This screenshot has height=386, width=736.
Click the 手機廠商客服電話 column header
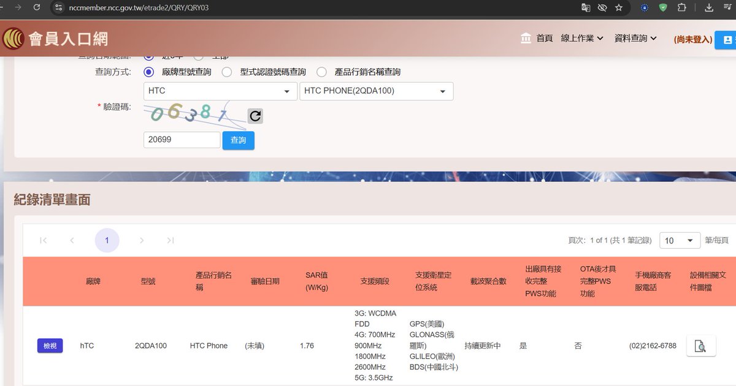point(653,281)
